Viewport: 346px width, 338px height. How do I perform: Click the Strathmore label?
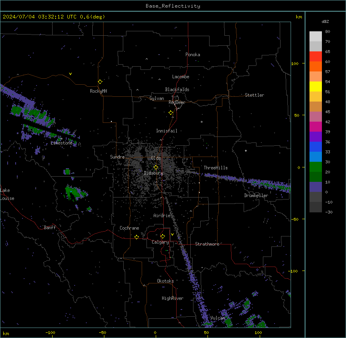207,244
